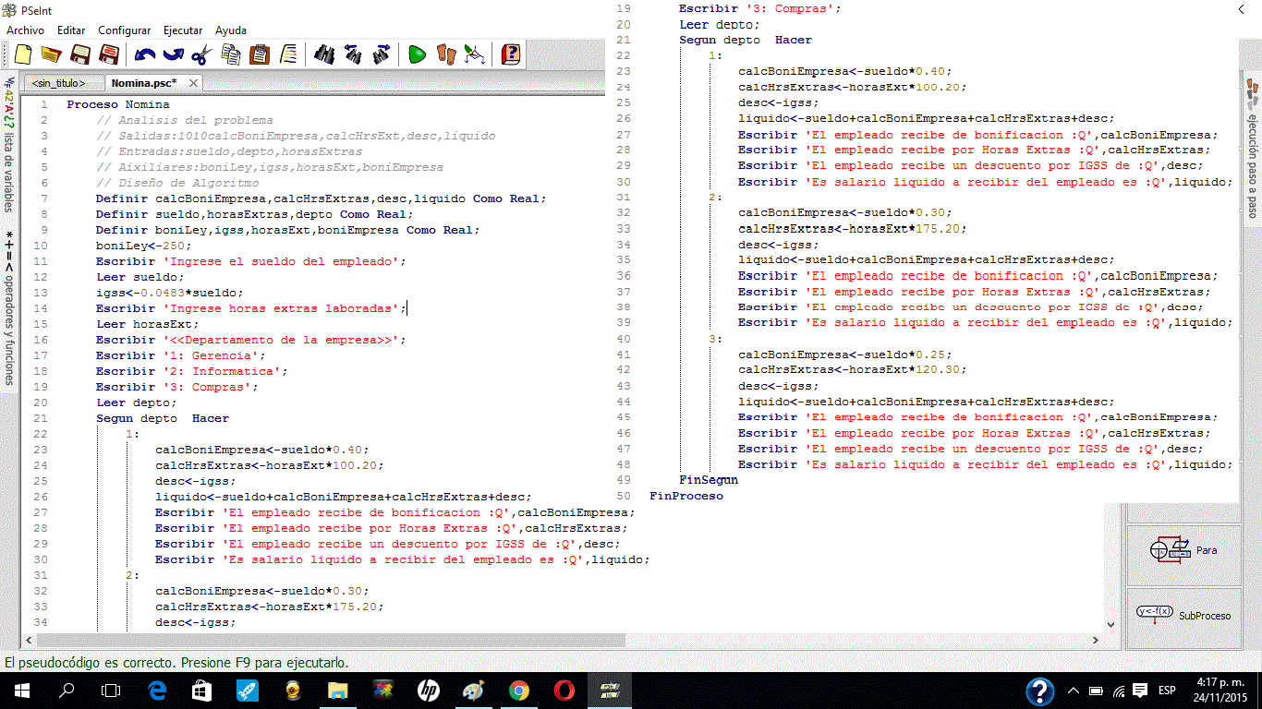Click the scissors Cut icon
Screen dimensions: 1262x709
[201, 54]
